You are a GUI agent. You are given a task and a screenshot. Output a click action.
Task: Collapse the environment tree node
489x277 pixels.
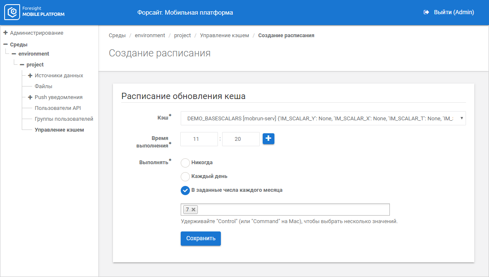click(x=14, y=54)
